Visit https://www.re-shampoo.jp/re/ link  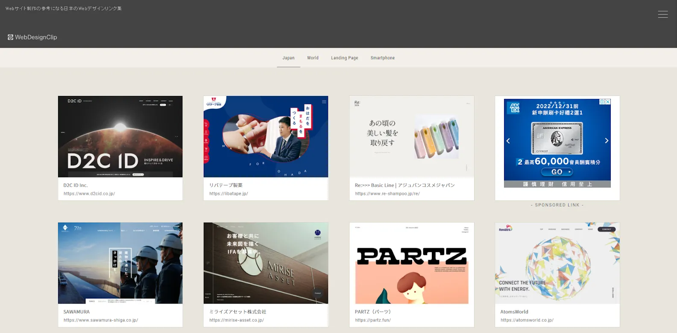(387, 194)
